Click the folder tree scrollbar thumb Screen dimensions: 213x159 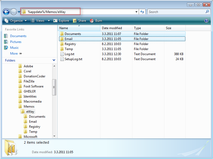click(54, 87)
